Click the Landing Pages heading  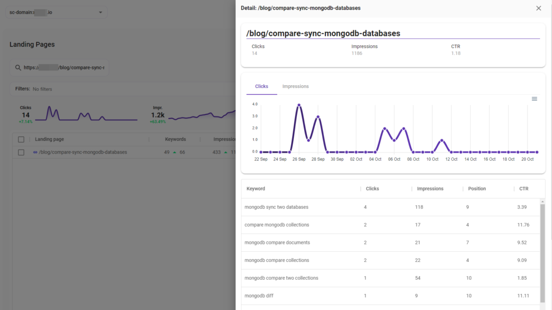(32, 44)
